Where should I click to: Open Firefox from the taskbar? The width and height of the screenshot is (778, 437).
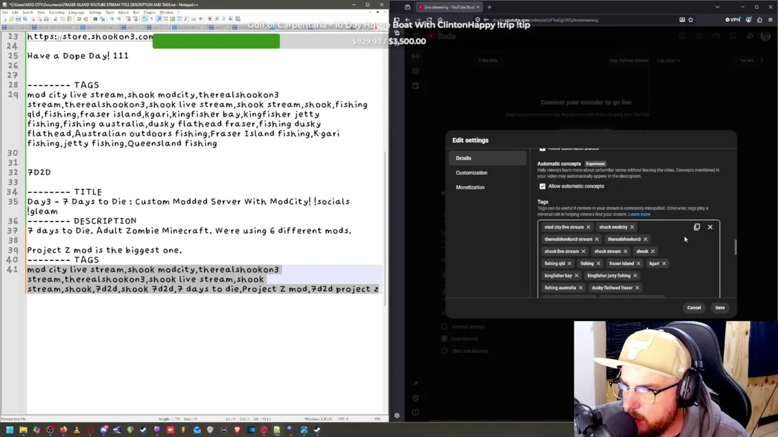pos(63,430)
